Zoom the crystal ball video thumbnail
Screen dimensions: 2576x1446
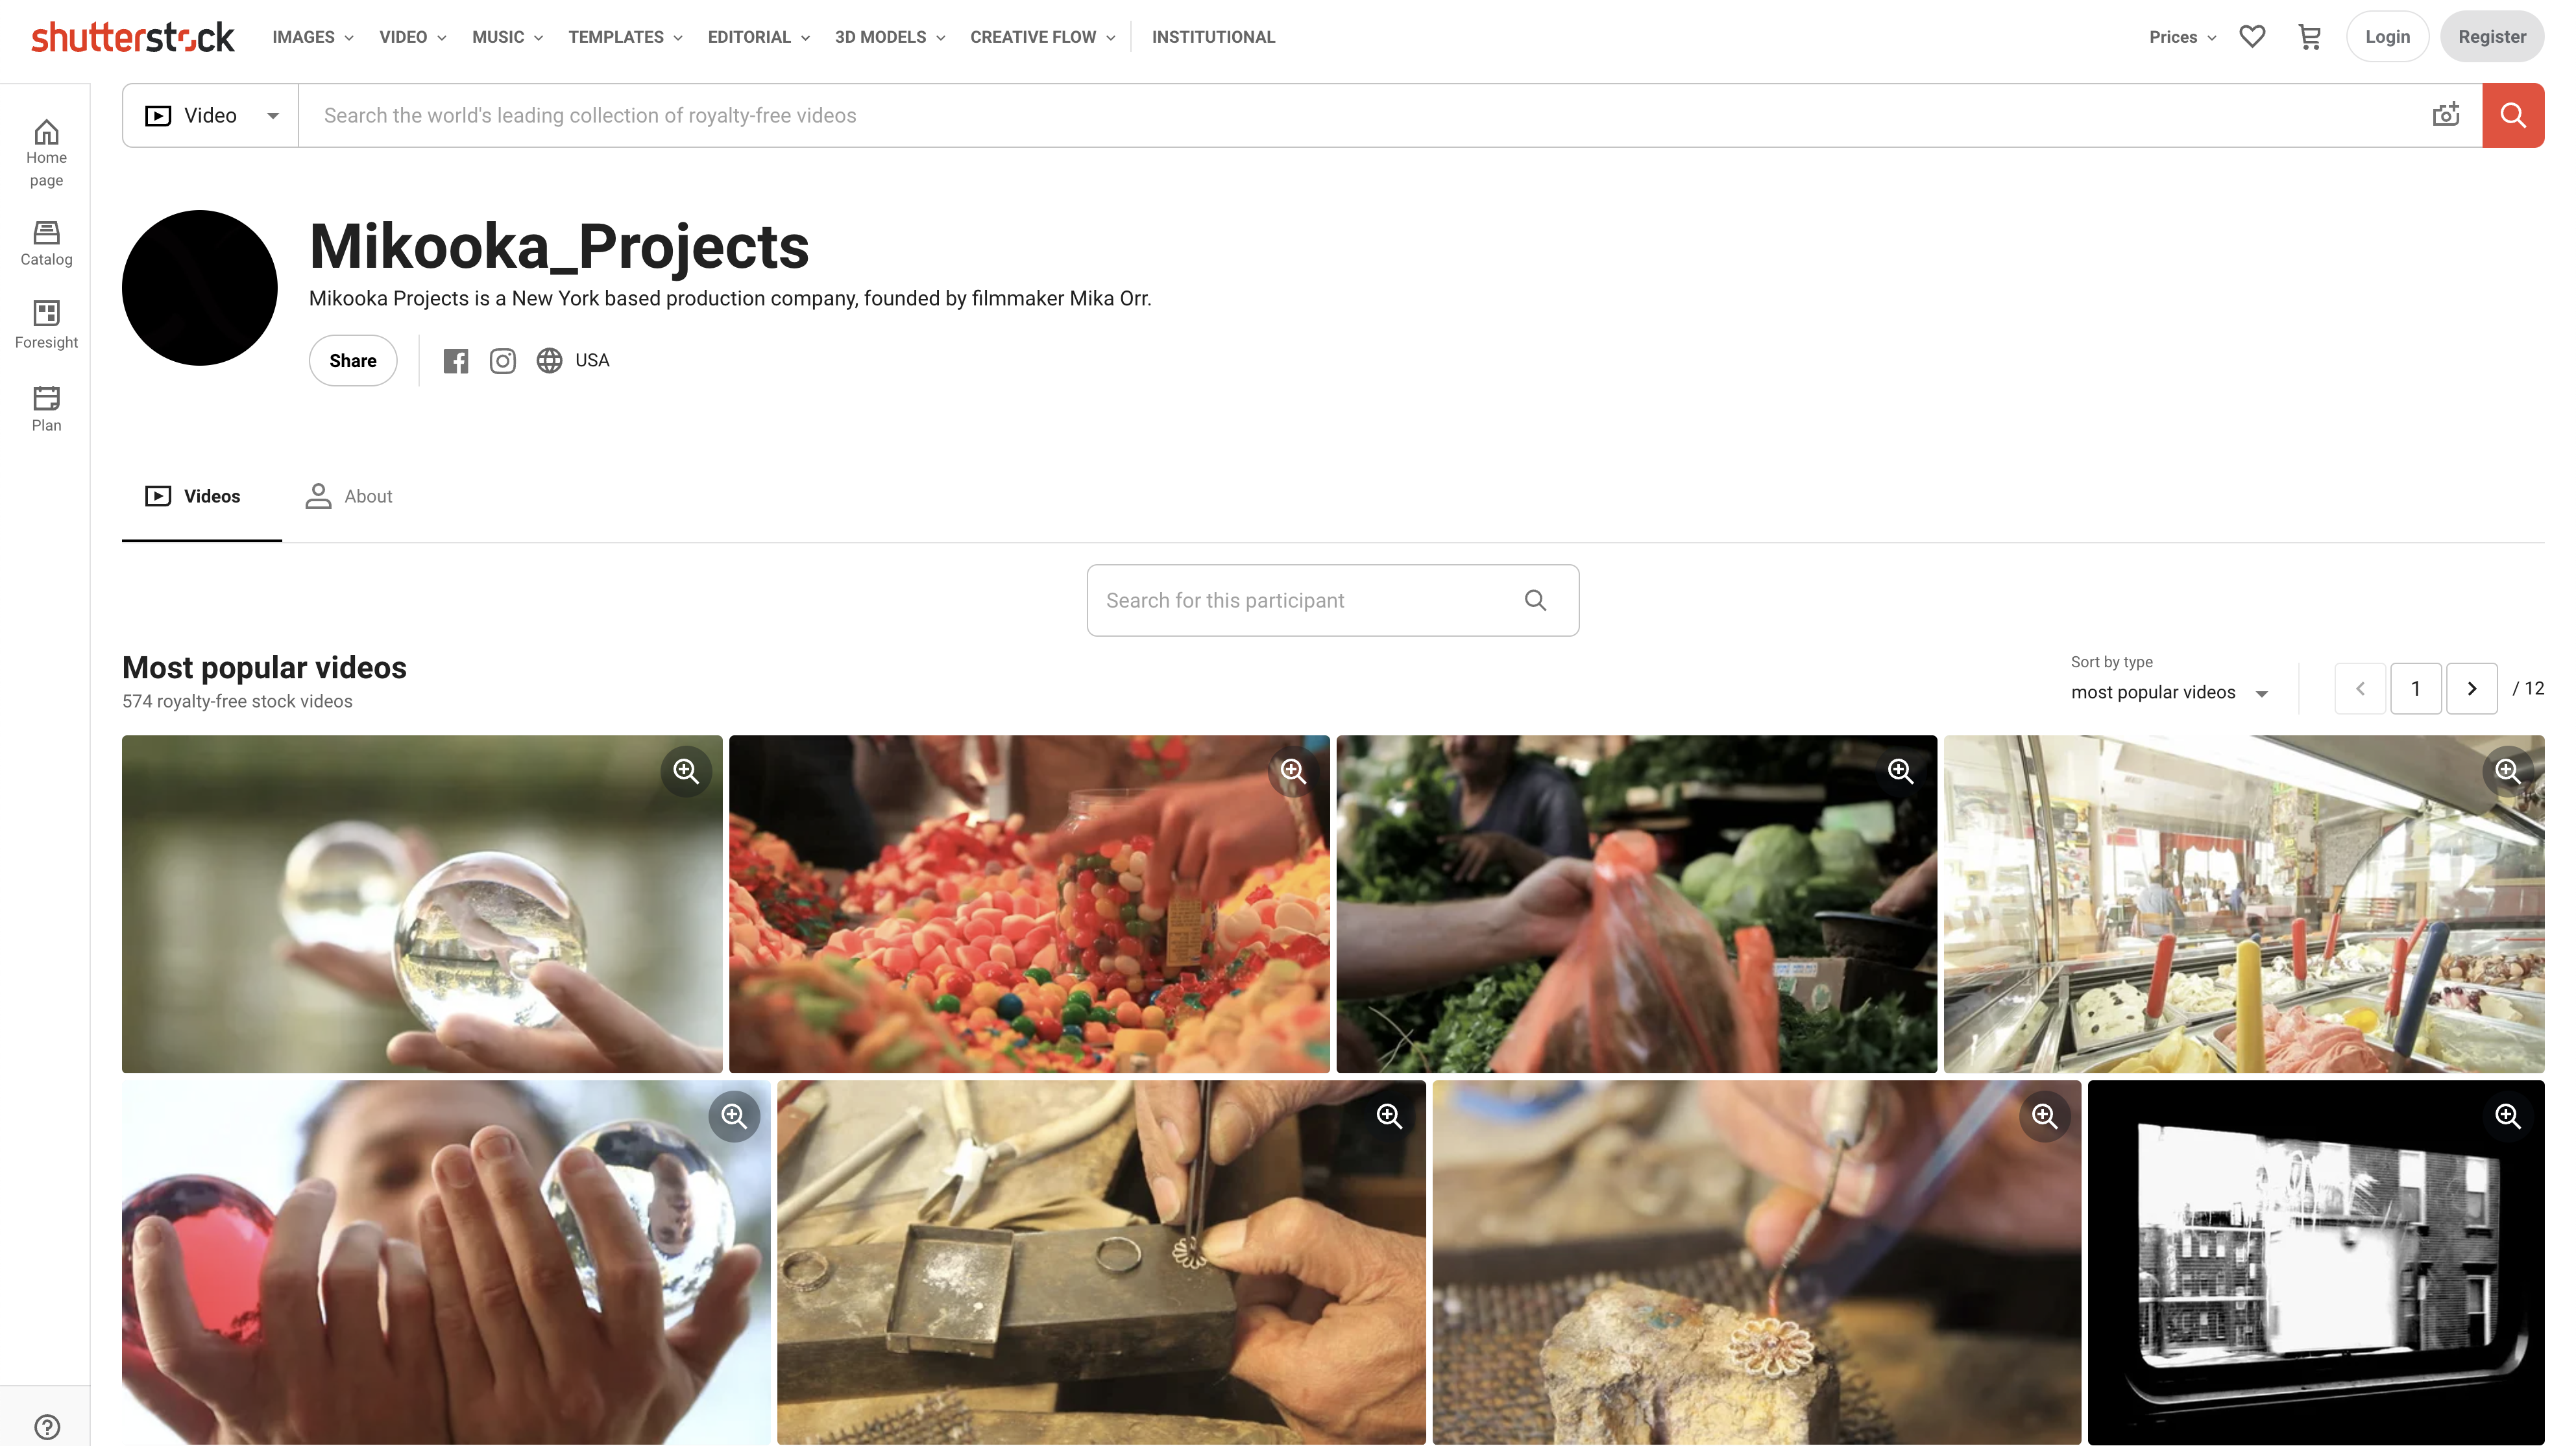pos(686,770)
